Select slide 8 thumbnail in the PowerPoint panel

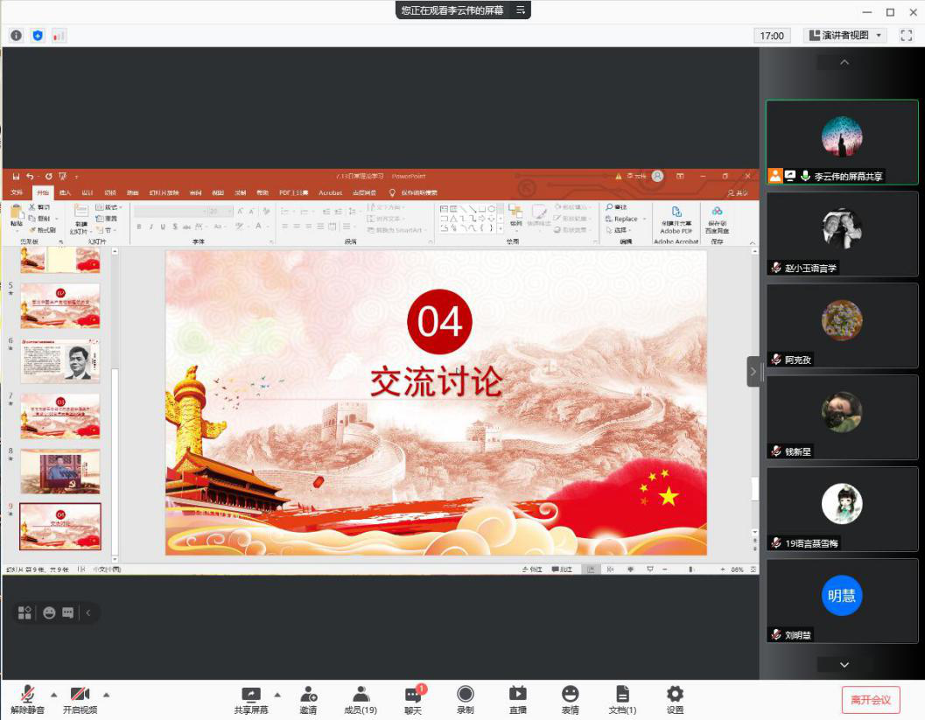pos(60,472)
